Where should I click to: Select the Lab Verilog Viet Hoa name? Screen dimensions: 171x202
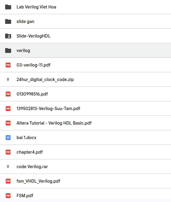pos(36,7)
